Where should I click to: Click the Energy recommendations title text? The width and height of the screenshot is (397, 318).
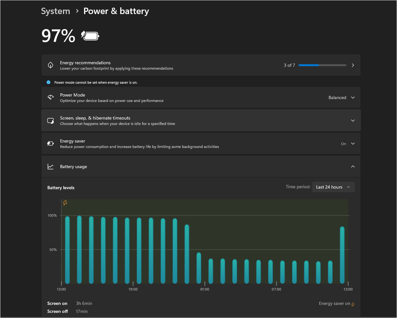[x=85, y=63]
